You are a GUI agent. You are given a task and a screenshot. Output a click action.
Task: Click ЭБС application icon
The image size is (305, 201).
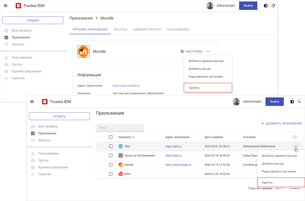[x=121, y=146]
